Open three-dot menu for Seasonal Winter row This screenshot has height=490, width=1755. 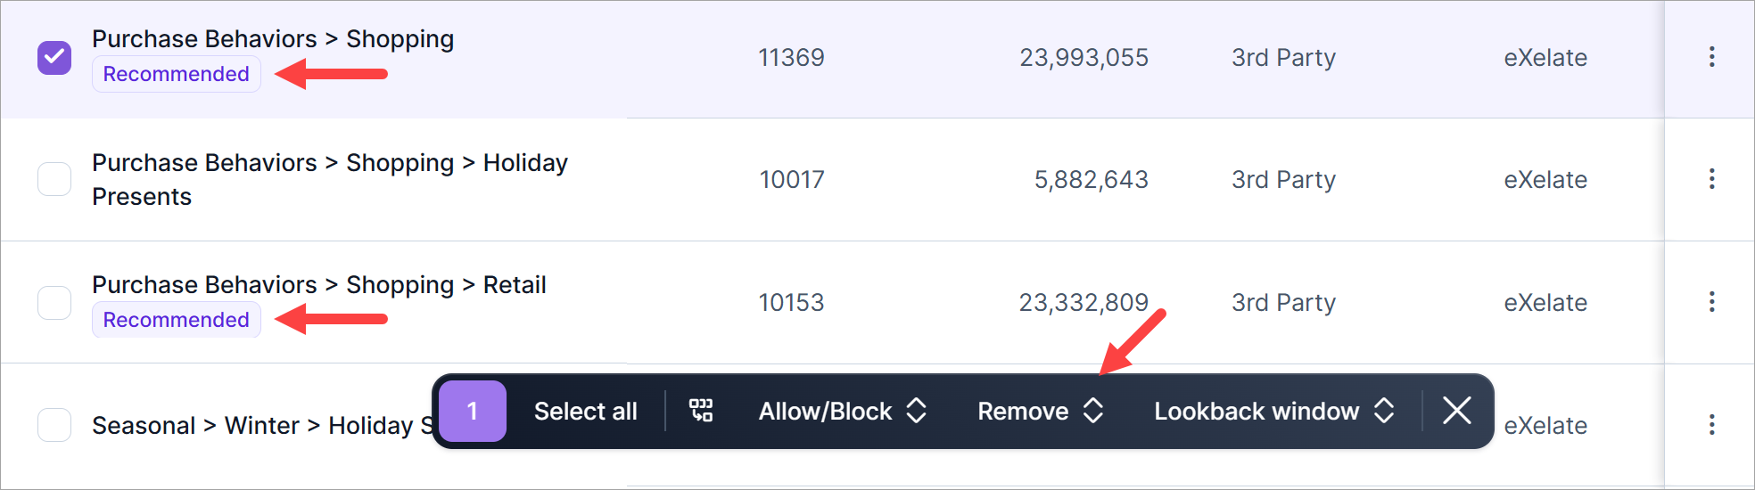coord(1711,424)
